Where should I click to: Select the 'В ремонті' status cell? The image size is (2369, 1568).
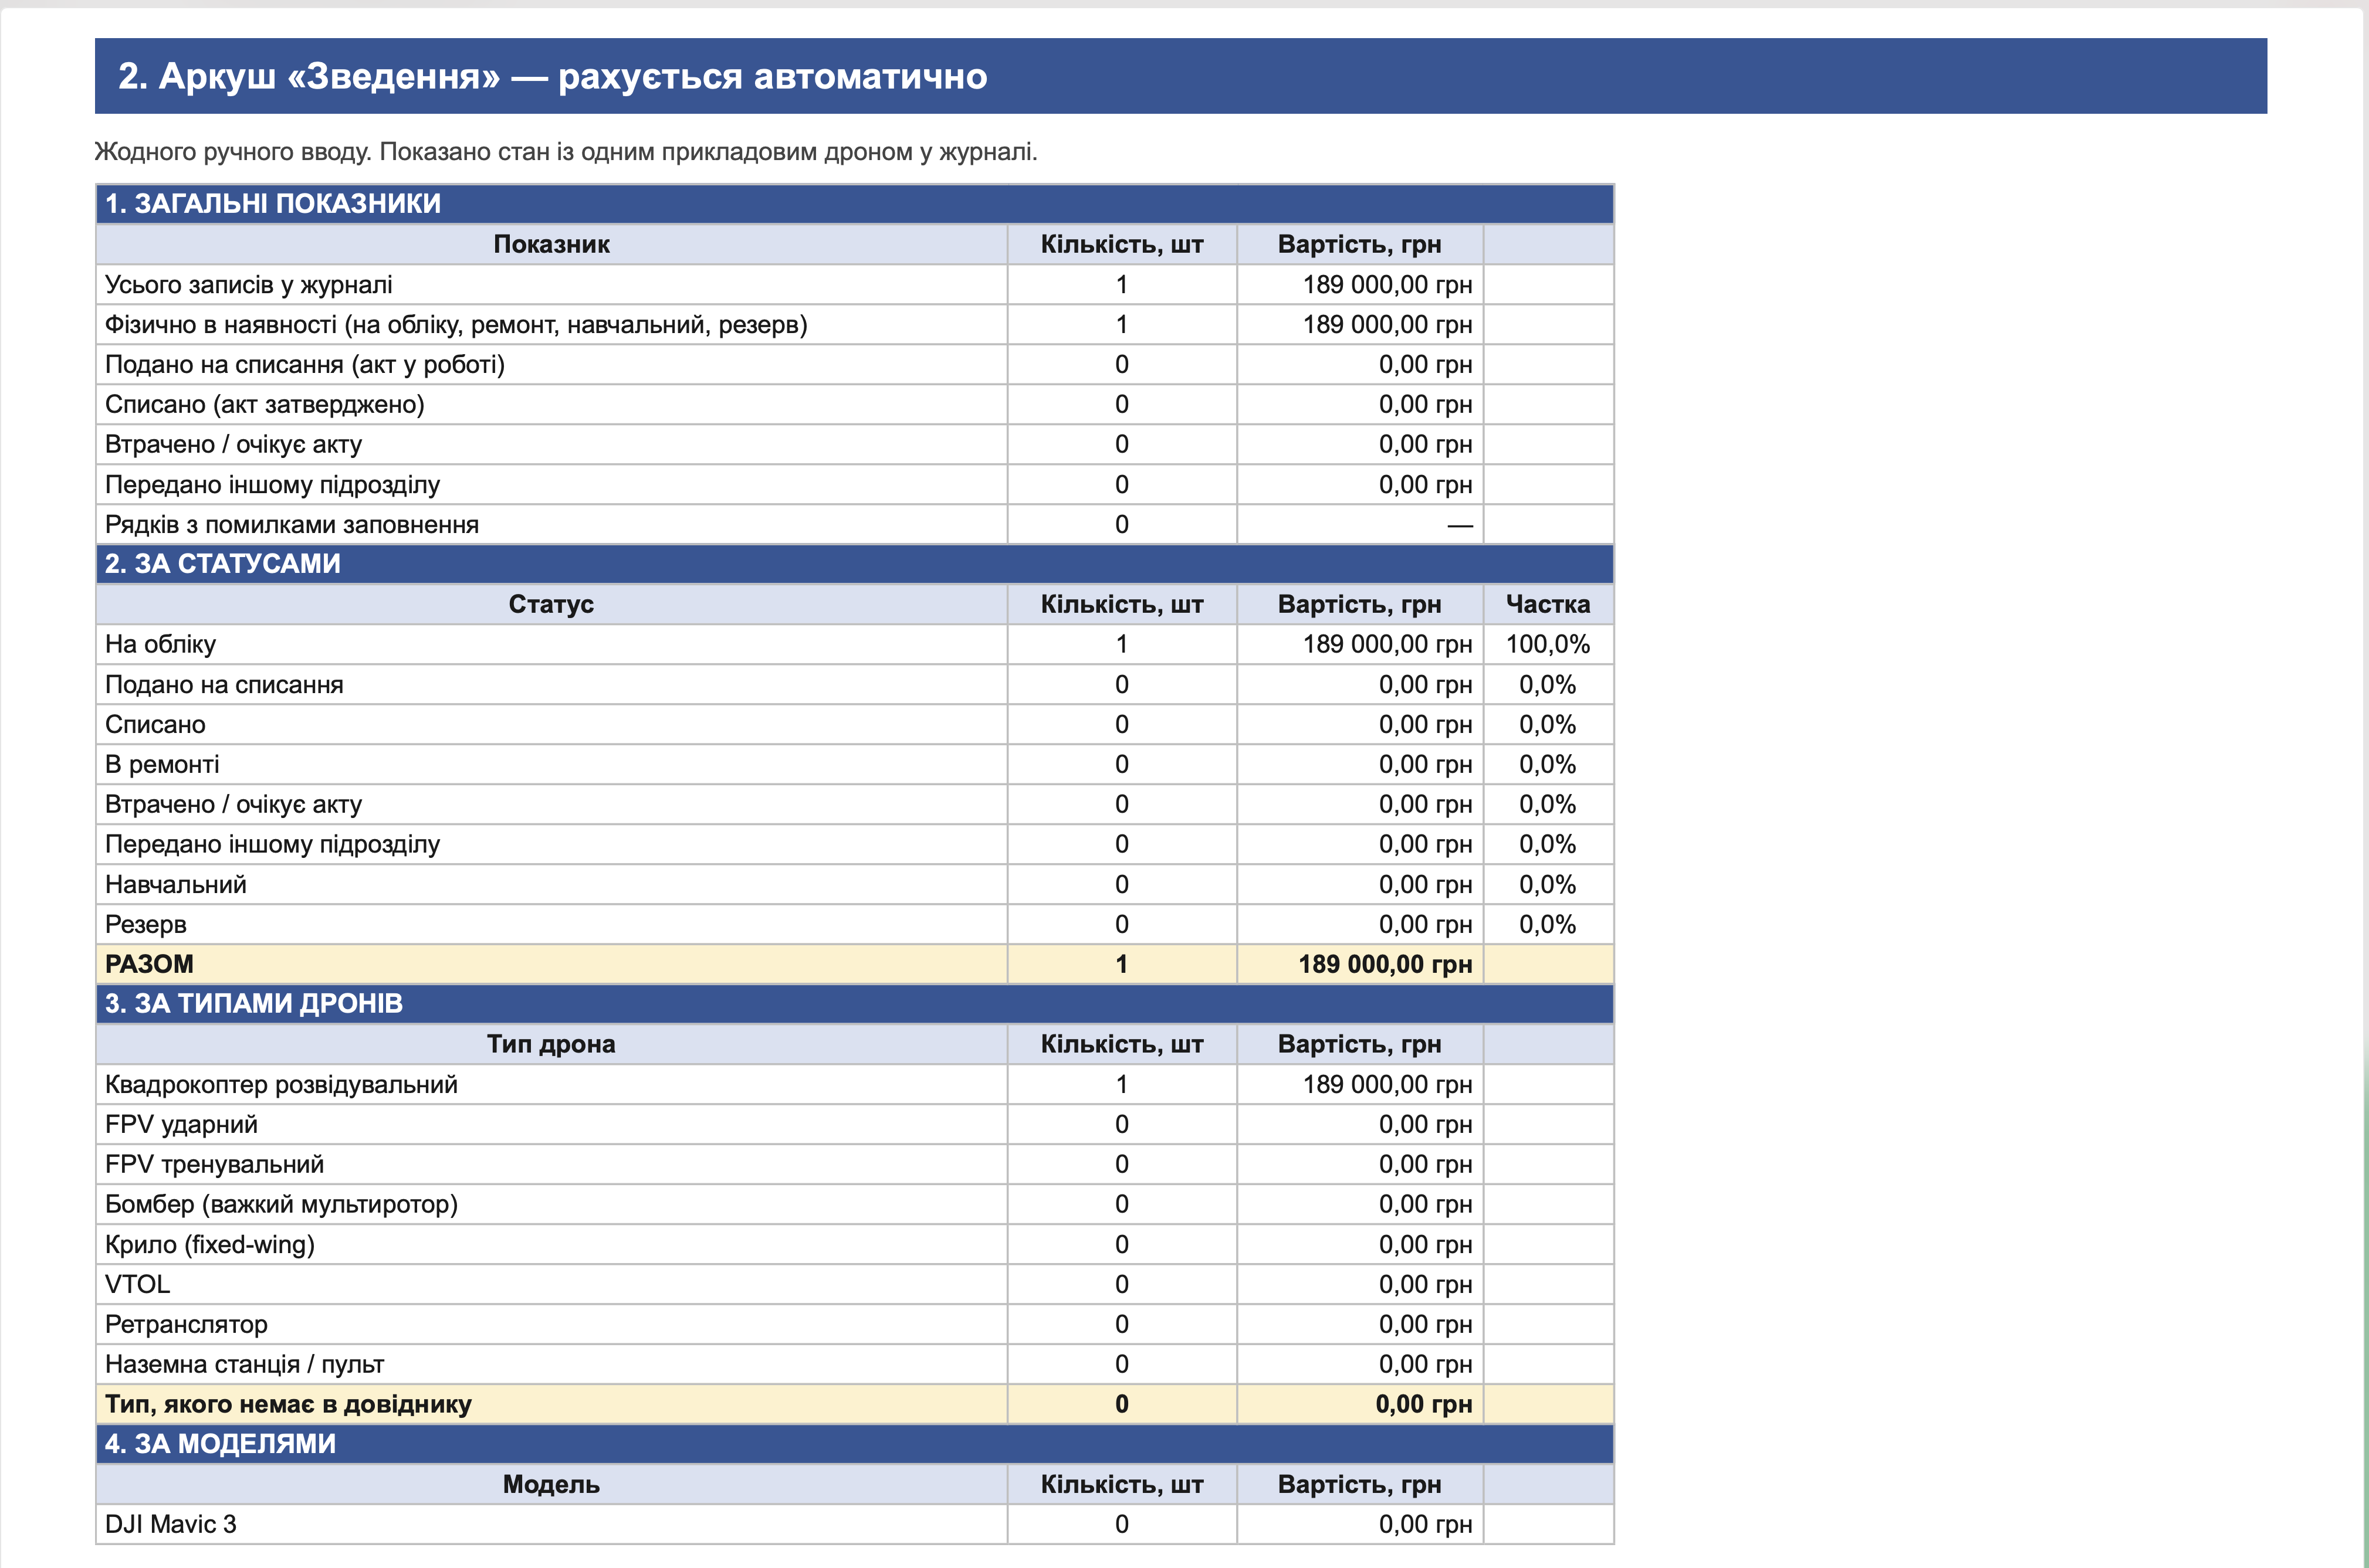coord(551,764)
